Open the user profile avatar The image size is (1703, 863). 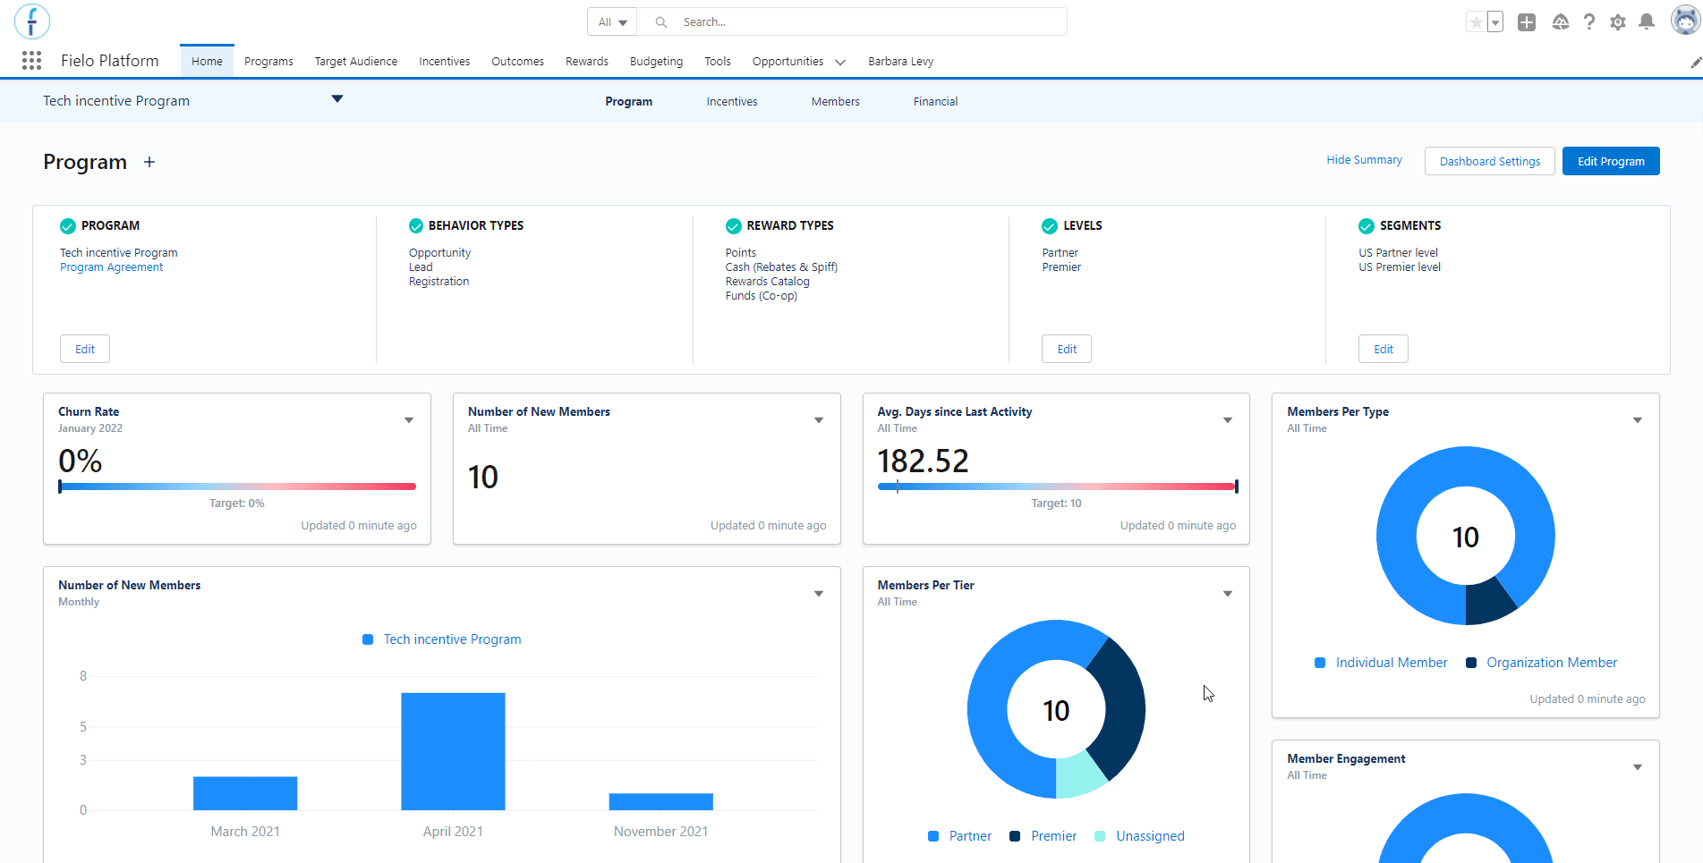1685,21
